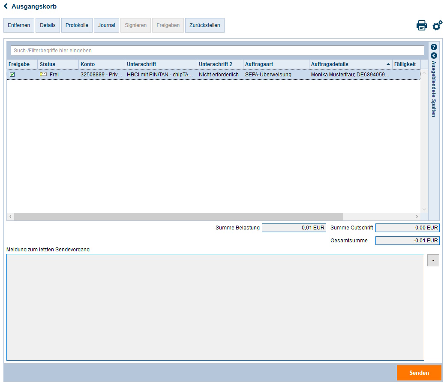Click vertical scrollbar up arrow

(424, 73)
